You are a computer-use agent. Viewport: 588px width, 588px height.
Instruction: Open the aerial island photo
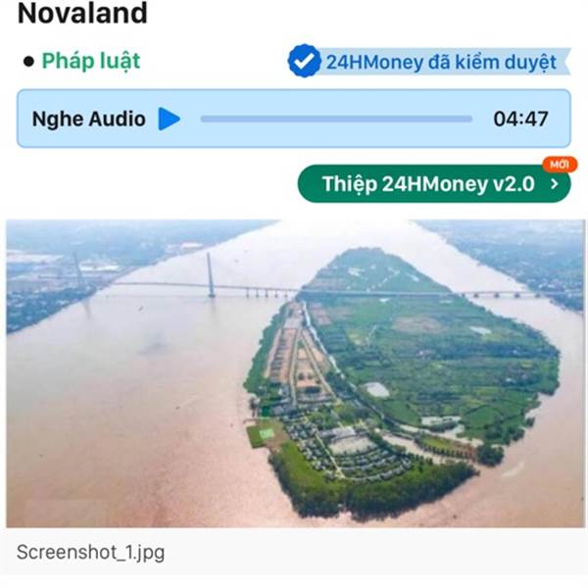[295, 373]
